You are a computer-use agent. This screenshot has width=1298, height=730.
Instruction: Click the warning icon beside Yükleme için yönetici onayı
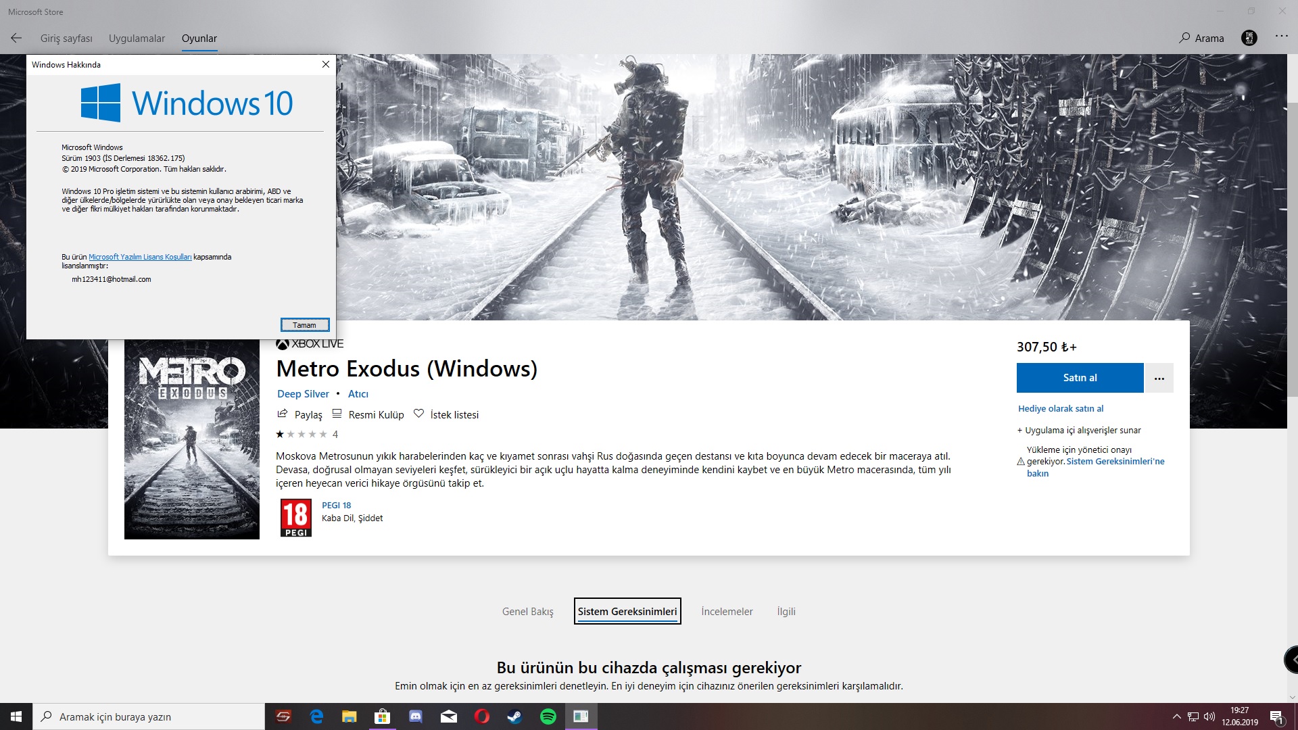tap(1021, 462)
